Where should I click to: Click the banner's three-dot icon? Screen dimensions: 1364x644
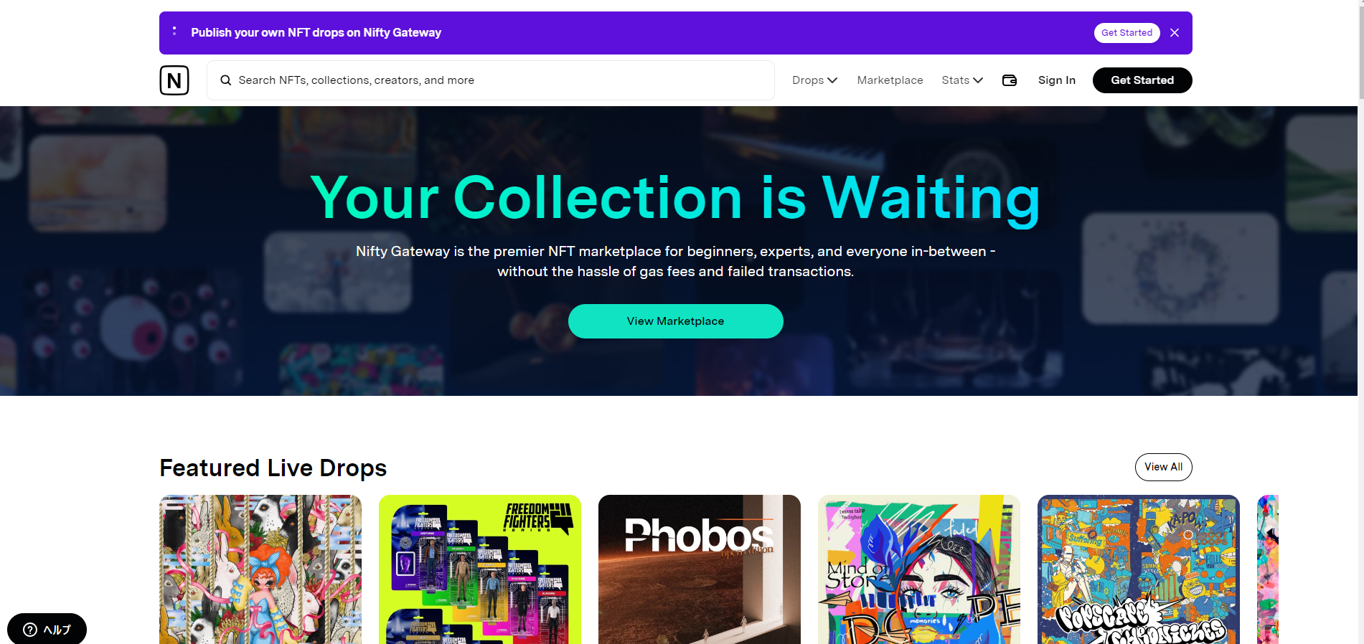pos(174,32)
